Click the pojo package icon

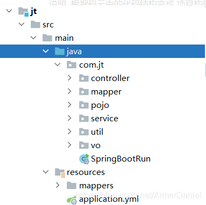click(84, 105)
